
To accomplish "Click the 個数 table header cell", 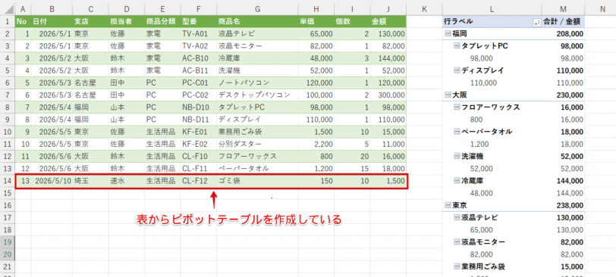I will [x=352, y=21].
